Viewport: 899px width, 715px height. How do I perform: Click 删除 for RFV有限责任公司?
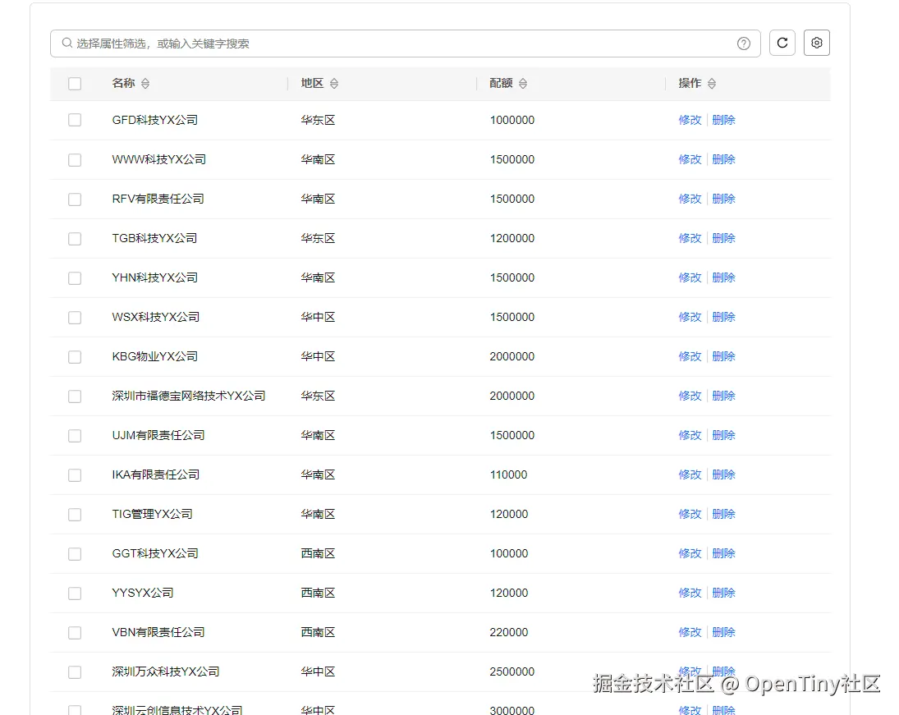click(723, 198)
